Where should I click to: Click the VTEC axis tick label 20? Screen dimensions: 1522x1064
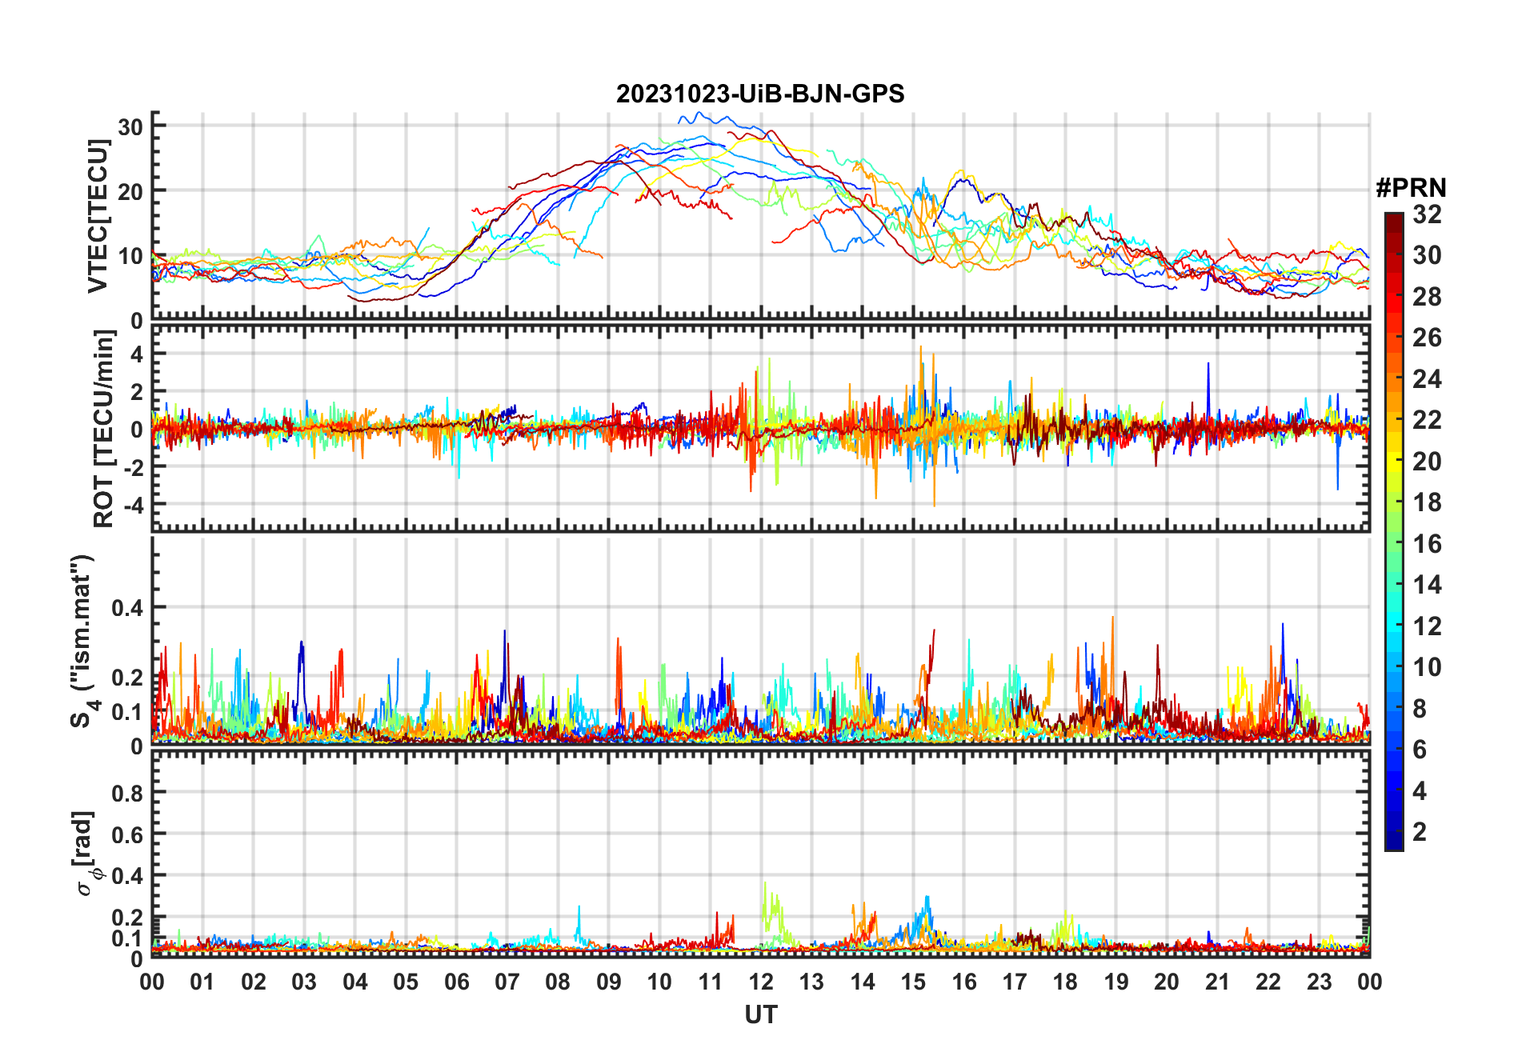click(x=131, y=191)
